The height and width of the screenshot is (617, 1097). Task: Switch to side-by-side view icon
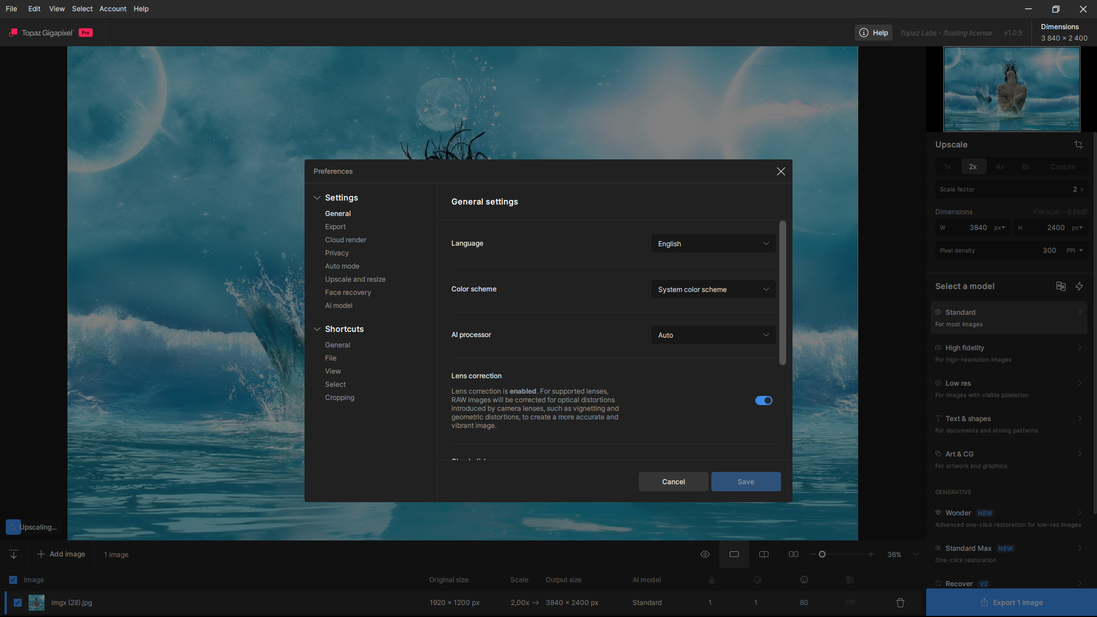tap(794, 554)
